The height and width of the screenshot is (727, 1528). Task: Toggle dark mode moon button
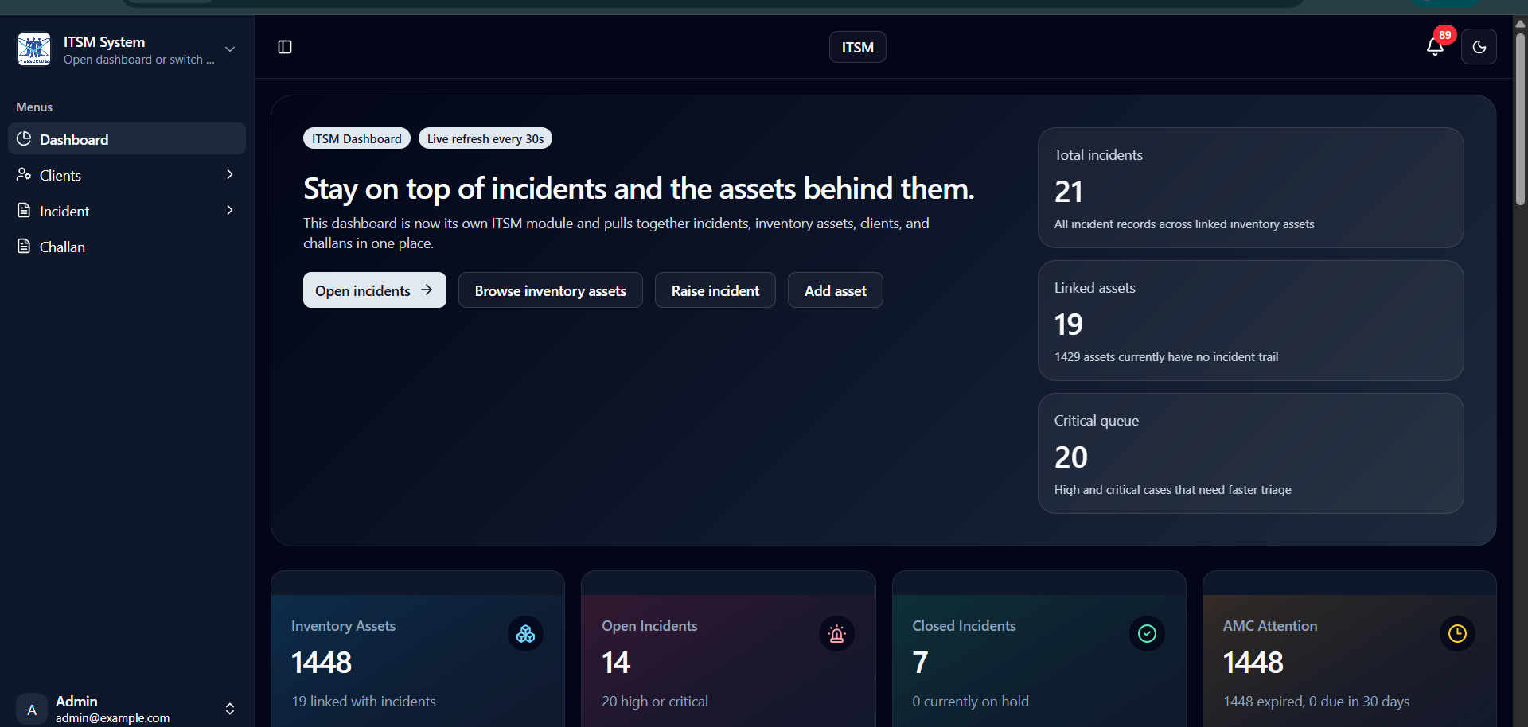(x=1479, y=47)
